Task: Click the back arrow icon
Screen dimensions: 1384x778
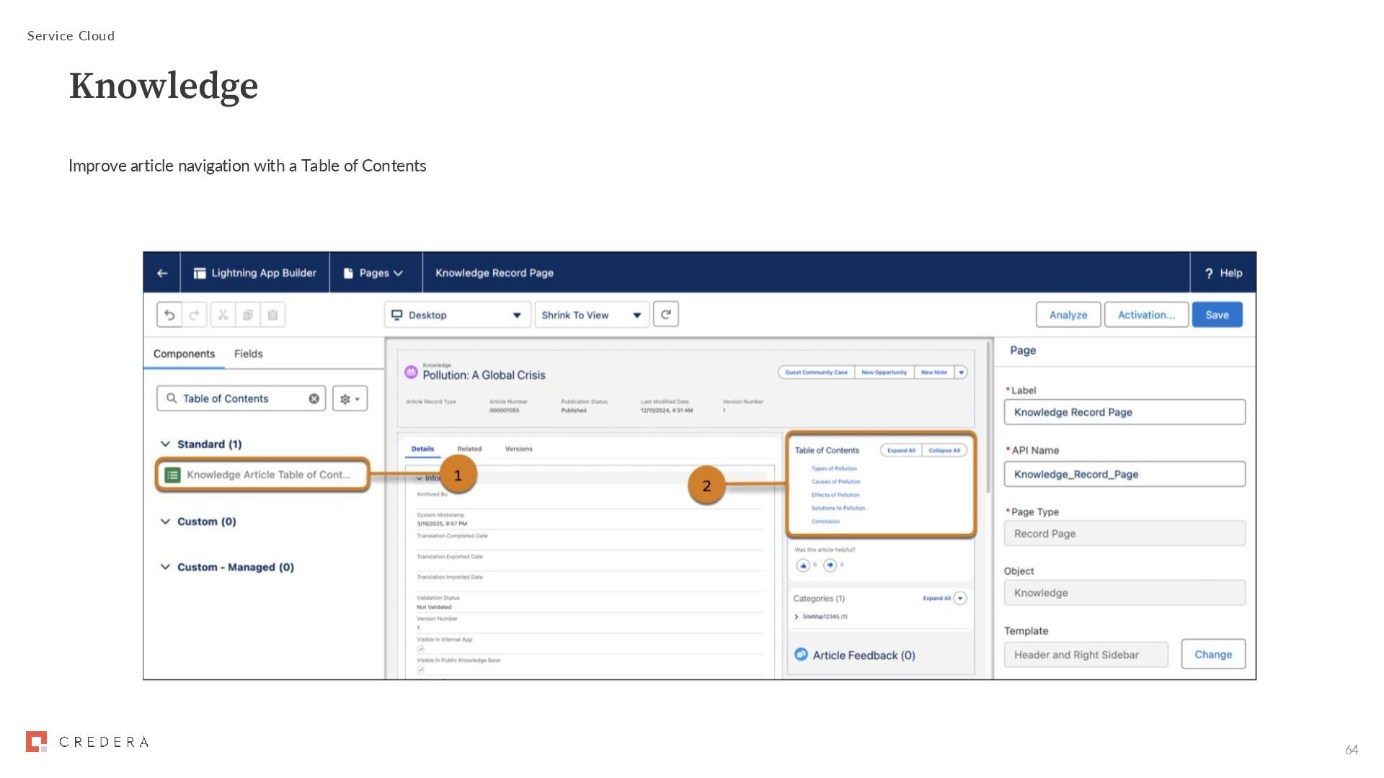Action: pyautogui.click(x=162, y=273)
